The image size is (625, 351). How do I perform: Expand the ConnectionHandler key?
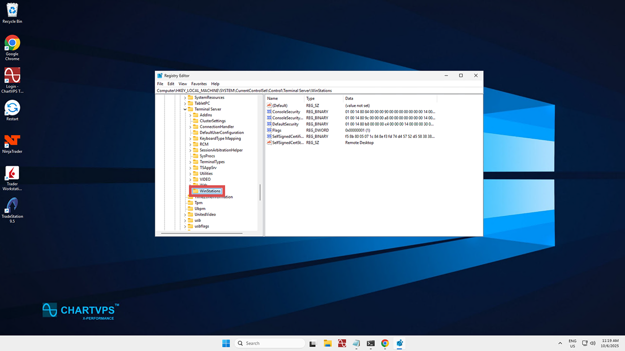[190, 127]
